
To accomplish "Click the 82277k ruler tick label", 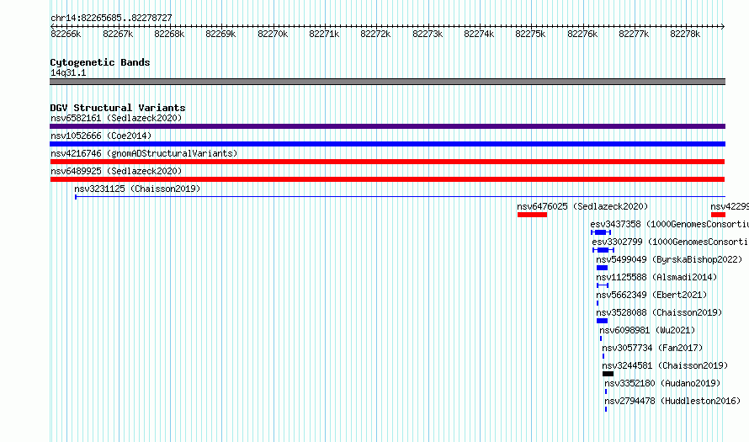I will tap(634, 34).
